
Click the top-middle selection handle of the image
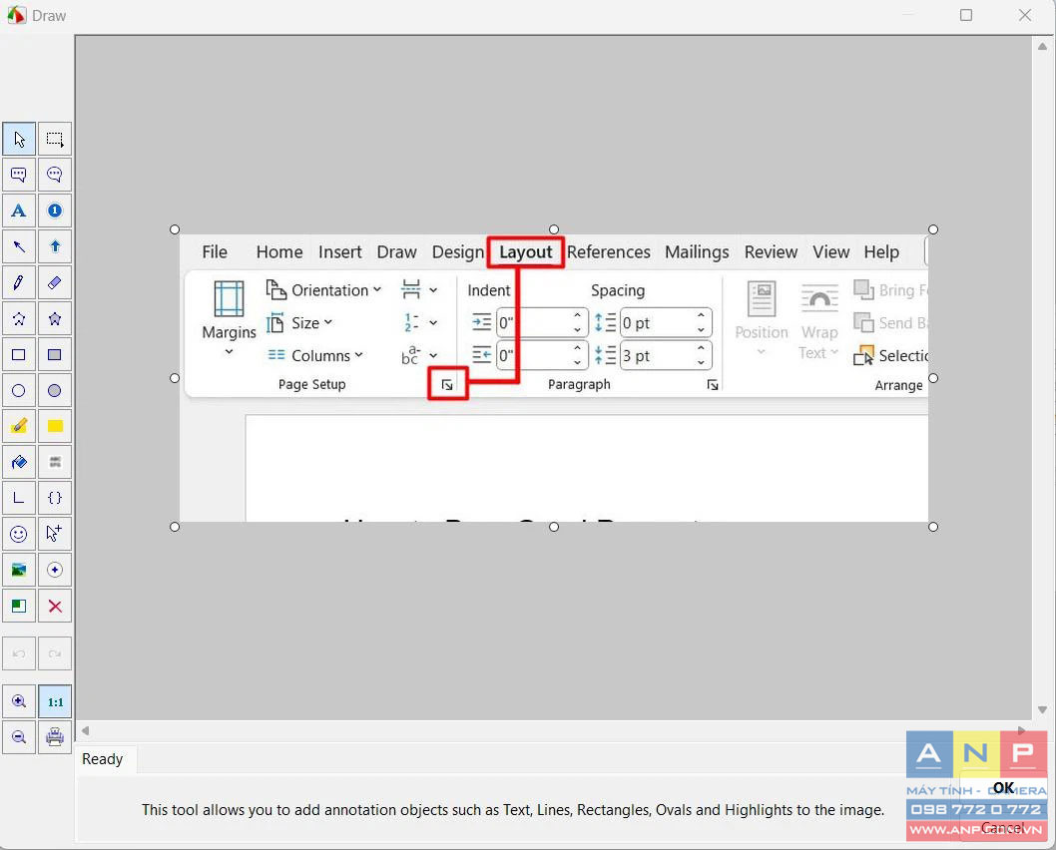(554, 229)
